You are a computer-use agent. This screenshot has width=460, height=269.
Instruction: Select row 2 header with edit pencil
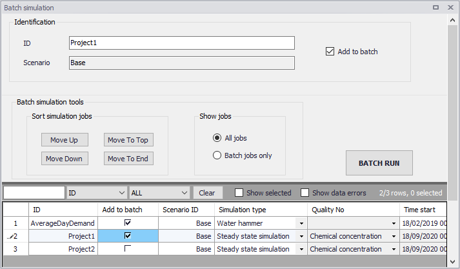pyautogui.click(x=16, y=237)
